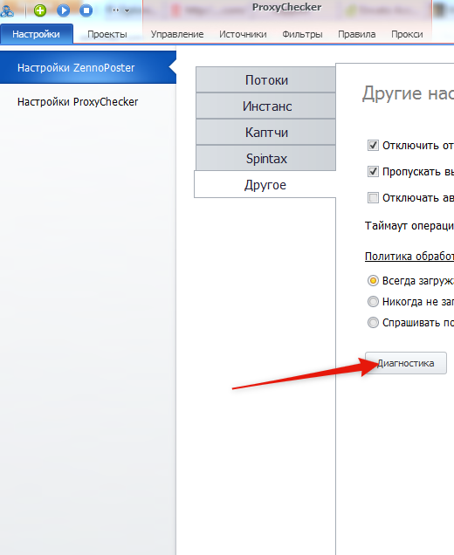Switch to the Проекты ribbon tab

click(x=107, y=34)
